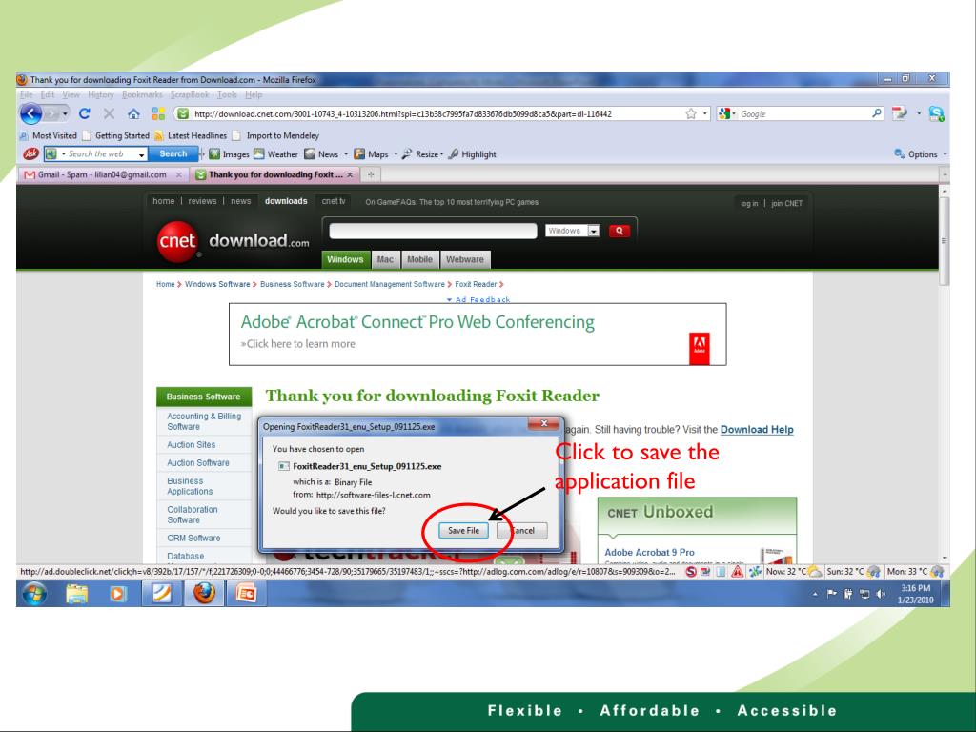Open Windows Media Player taskbar icon
Image resolution: width=976 pixels, height=732 pixels.
click(117, 594)
